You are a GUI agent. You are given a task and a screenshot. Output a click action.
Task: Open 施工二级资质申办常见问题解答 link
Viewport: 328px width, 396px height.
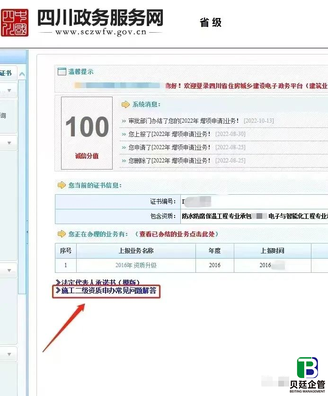[x=106, y=291]
